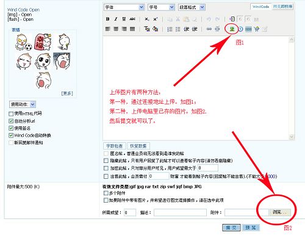This screenshot has width=305, height=238.
Task: Enable 使用HTML代码 checkbox
Action: tap(11, 114)
